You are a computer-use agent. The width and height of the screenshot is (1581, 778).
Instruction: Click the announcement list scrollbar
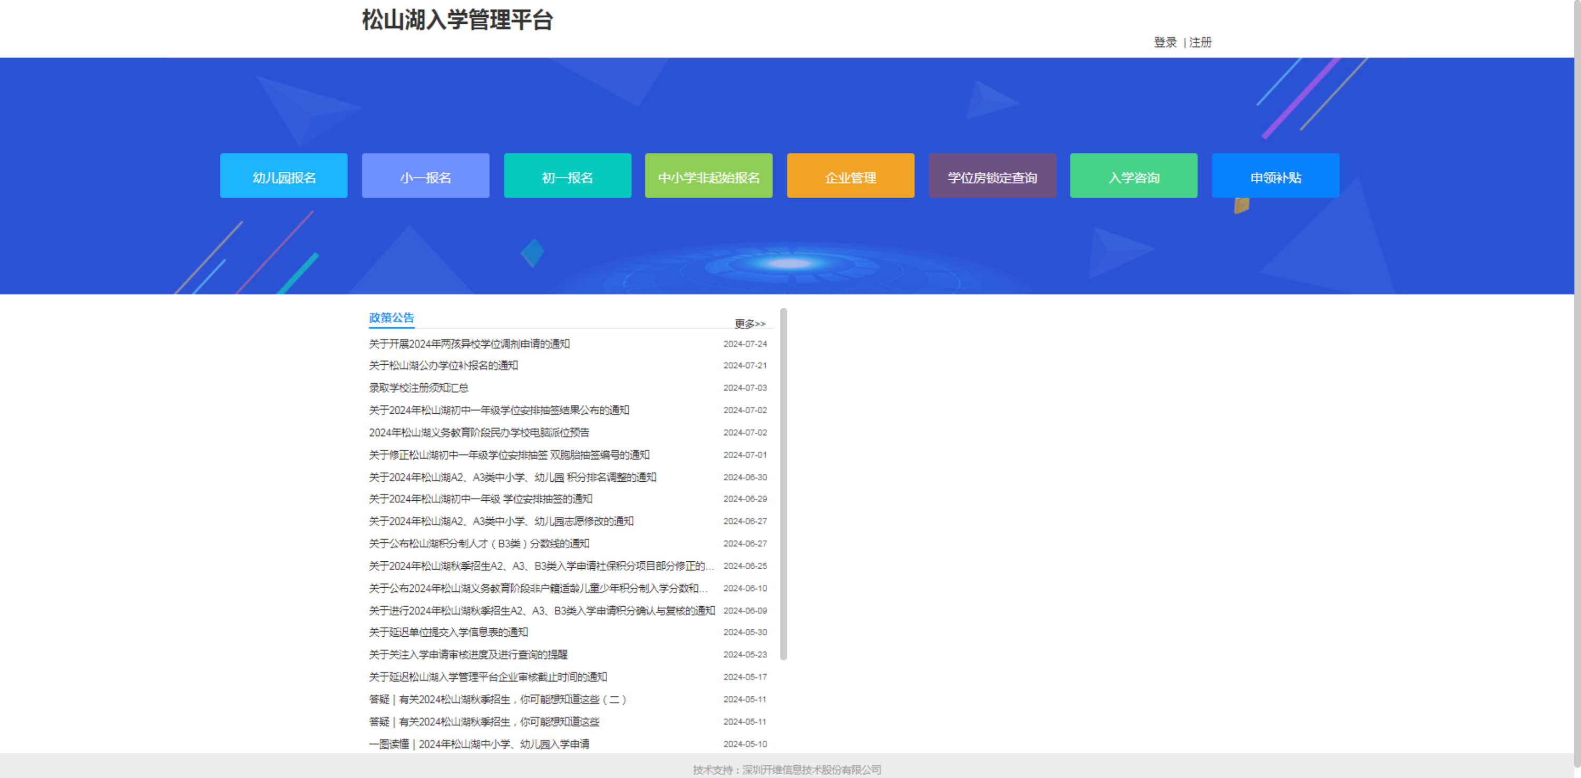[x=783, y=484]
